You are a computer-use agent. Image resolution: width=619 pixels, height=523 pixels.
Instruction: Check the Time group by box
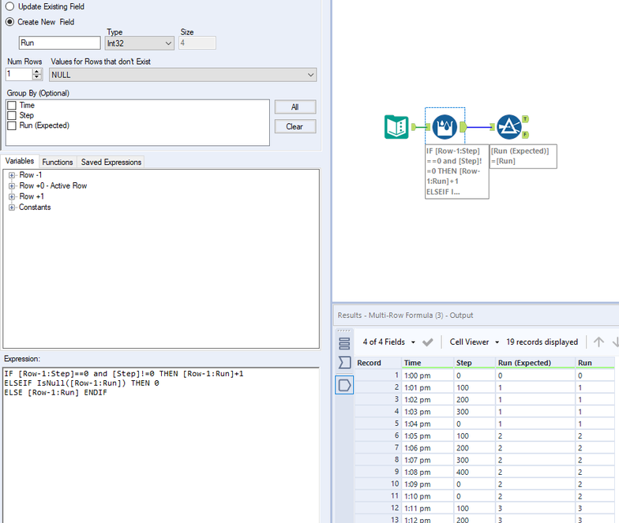[x=12, y=106]
